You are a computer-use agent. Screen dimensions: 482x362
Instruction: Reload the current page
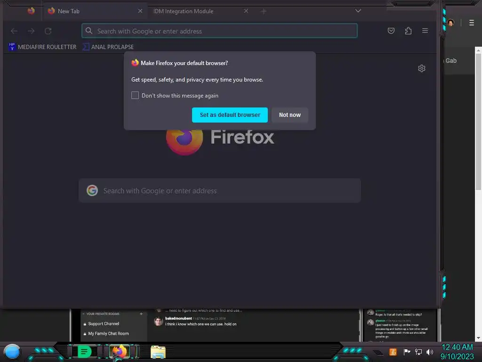48,31
